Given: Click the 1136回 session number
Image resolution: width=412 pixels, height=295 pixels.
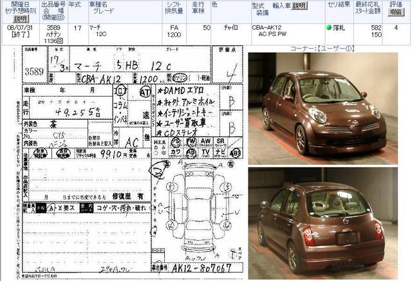Looking at the screenshot, I should coord(53,41).
